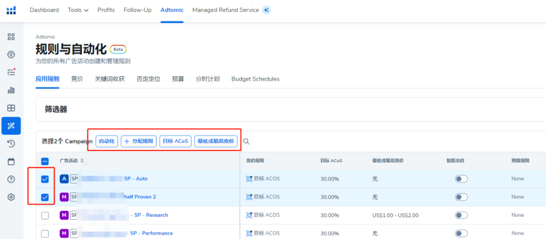The height and width of the screenshot is (239, 546).
Task: Open the Dashboard nav item
Action: click(44, 10)
